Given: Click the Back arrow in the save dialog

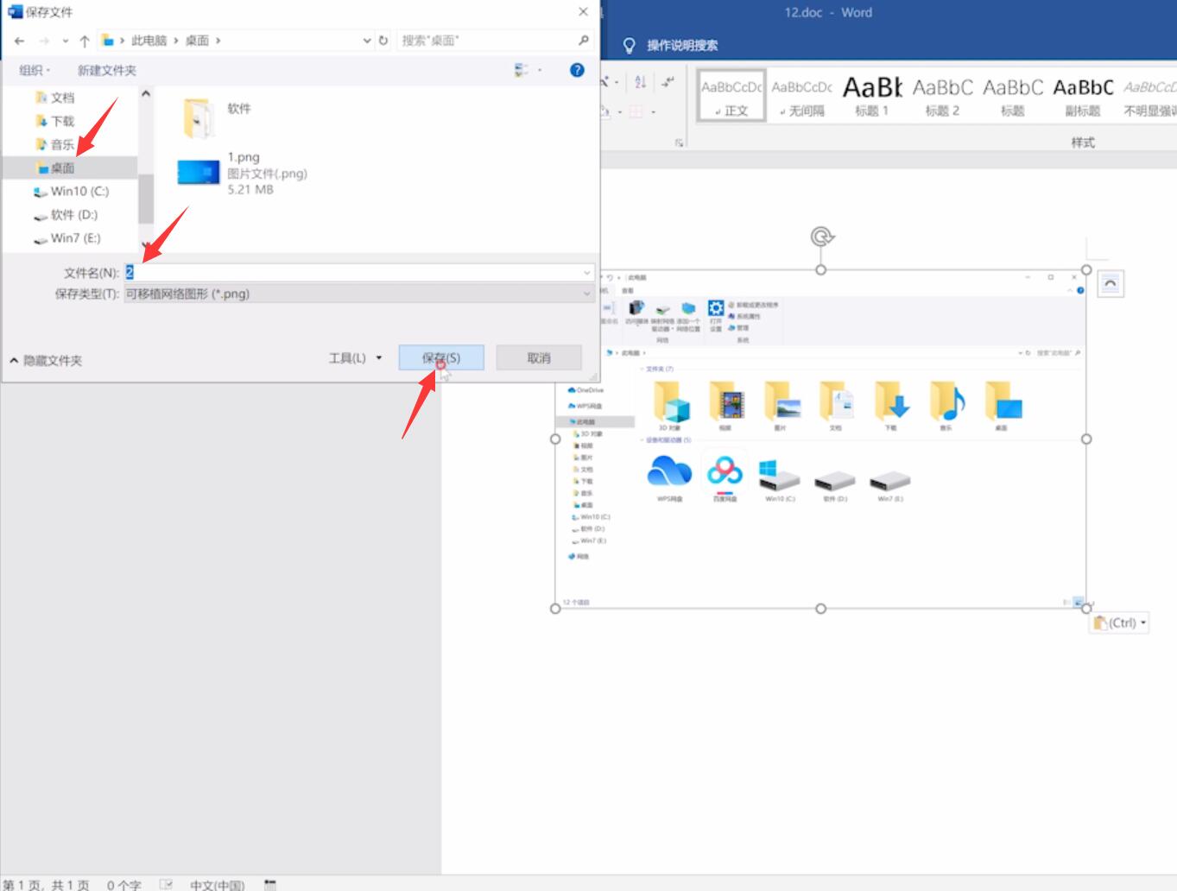Looking at the screenshot, I should (20, 41).
